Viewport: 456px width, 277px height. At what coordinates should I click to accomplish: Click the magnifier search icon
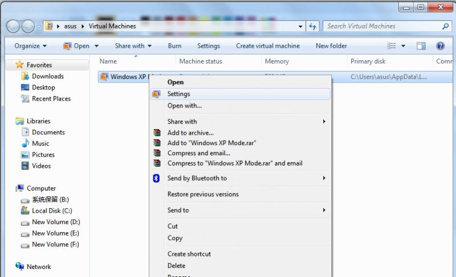[x=445, y=26]
